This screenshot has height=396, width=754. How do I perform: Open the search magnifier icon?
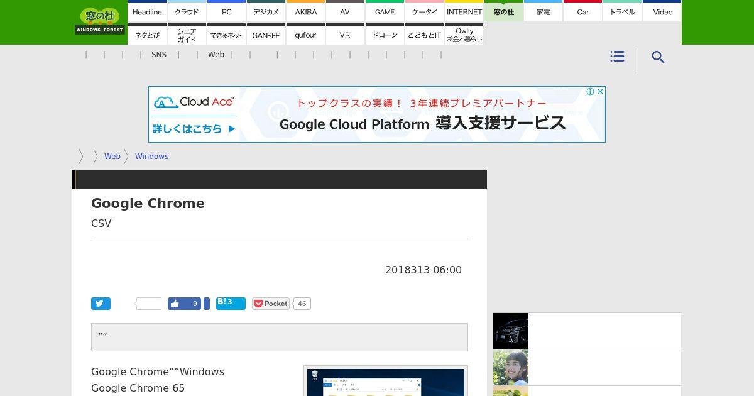coord(658,57)
